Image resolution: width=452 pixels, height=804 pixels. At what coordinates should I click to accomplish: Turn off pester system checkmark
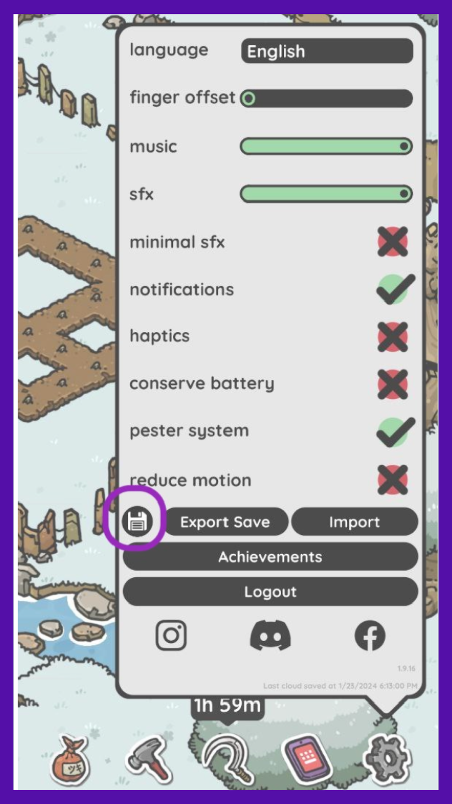tap(396, 432)
